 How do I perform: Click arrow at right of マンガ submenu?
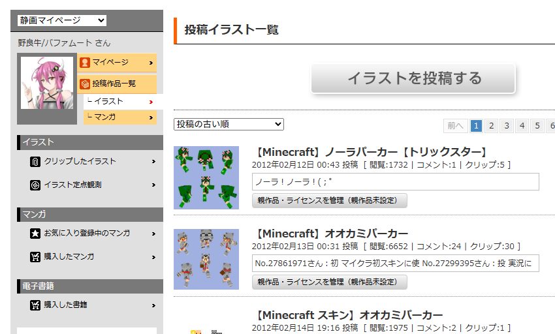(x=151, y=117)
